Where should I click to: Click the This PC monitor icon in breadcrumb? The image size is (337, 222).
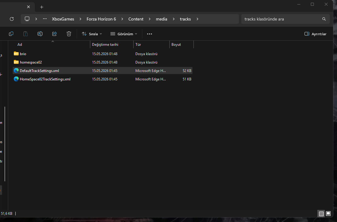point(27,19)
